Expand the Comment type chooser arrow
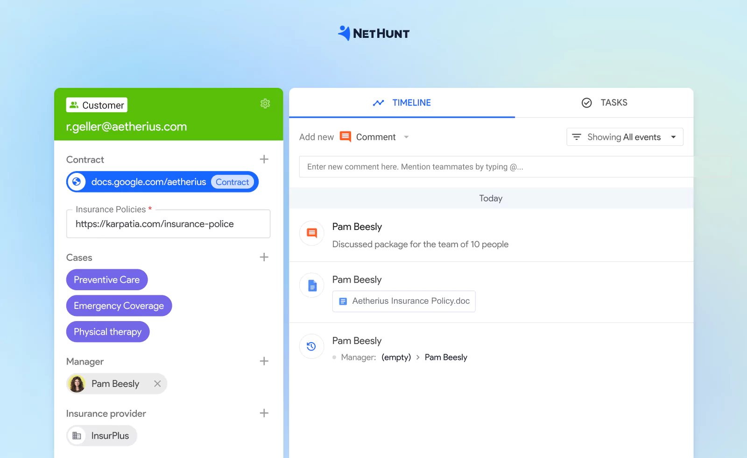 pyautogui.click(x=406, y=137)
